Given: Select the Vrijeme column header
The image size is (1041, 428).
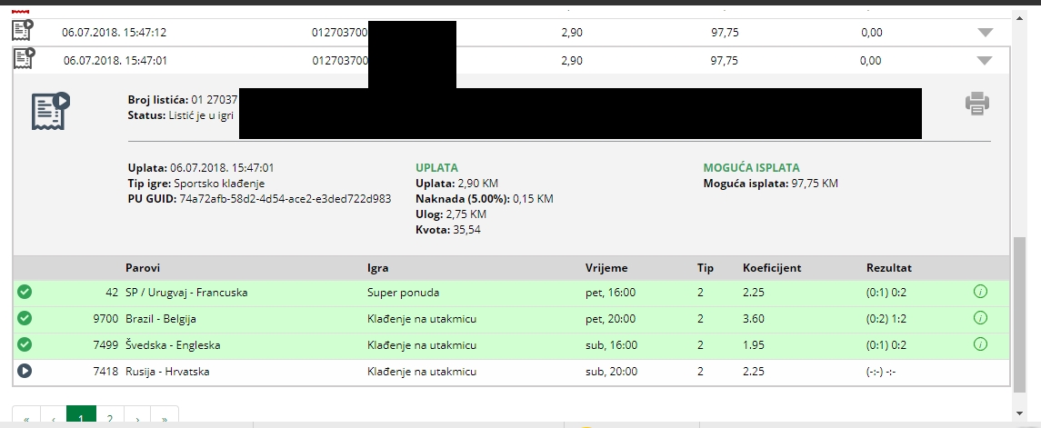Looking at the screenshot, I should 606,268.
